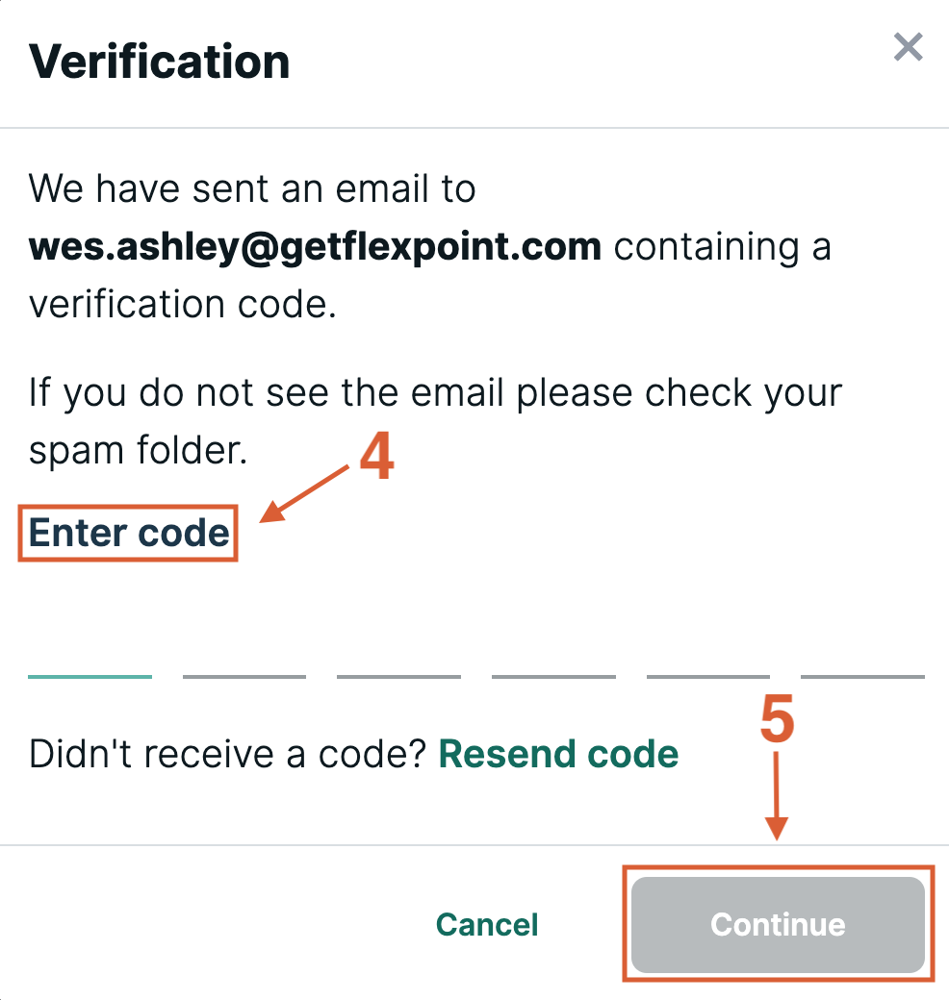Image resolution: width=949 pixels, height=1000 pixels.
Task: Click the orange step number 4 annotation
Action: click(x=376, y=460)
